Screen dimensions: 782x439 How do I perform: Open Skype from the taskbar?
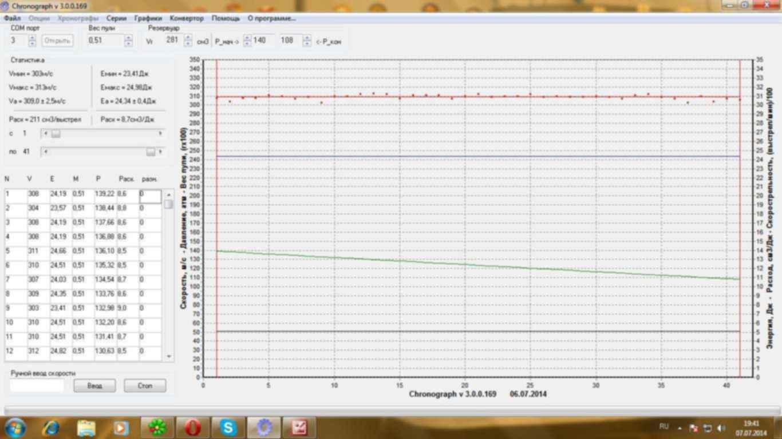pos(228,427)
